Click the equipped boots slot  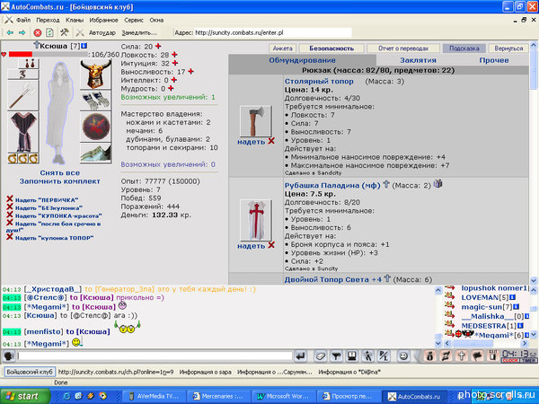pos(95,153)
